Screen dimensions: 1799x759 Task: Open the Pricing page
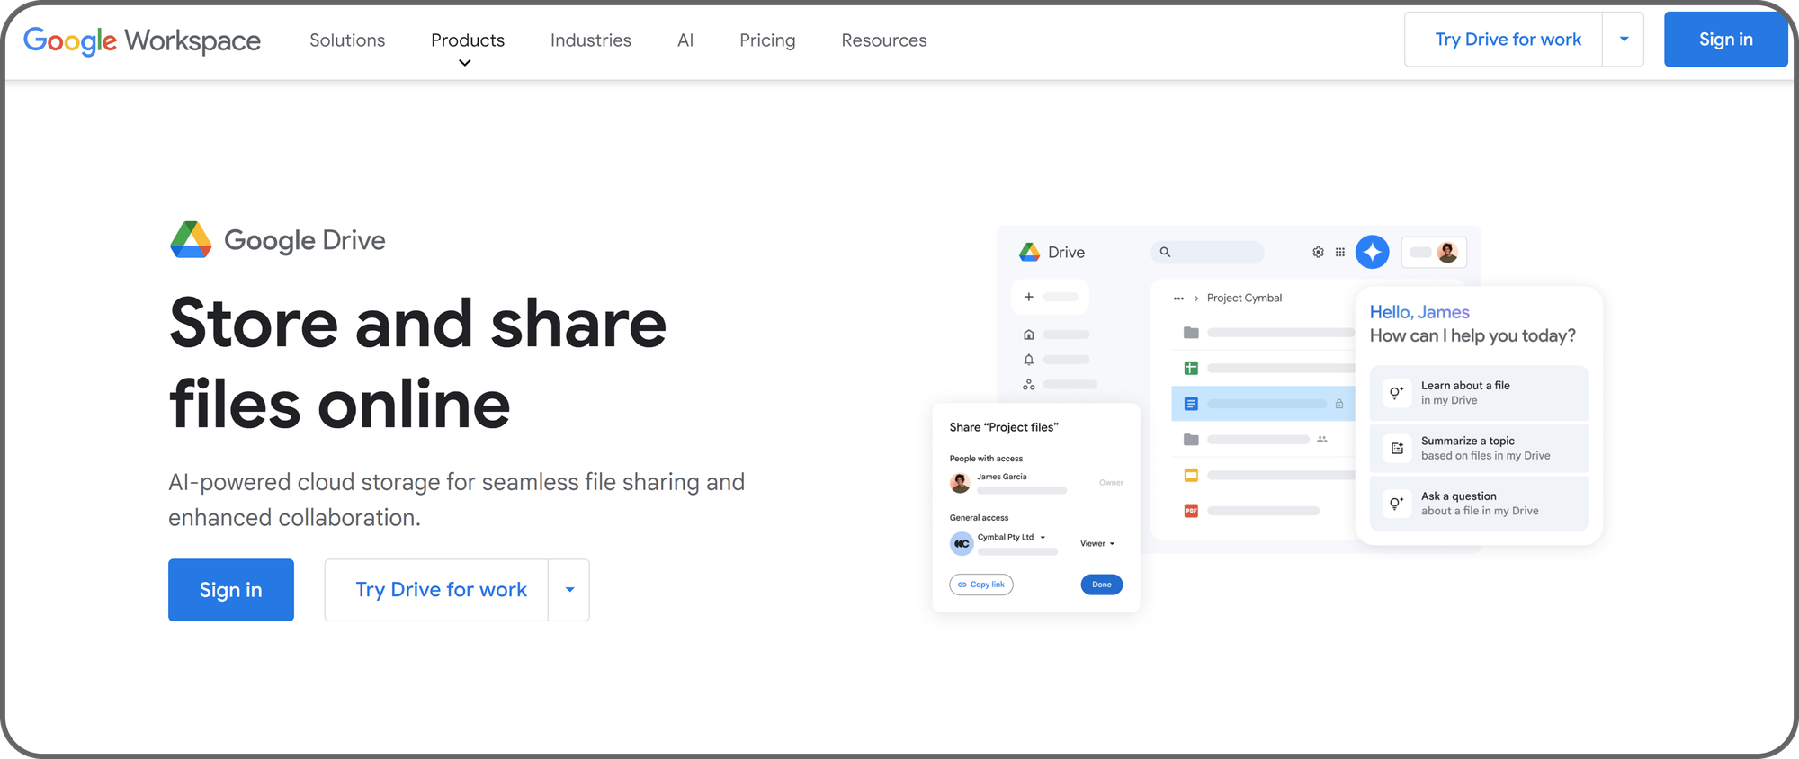pos(767,40)
